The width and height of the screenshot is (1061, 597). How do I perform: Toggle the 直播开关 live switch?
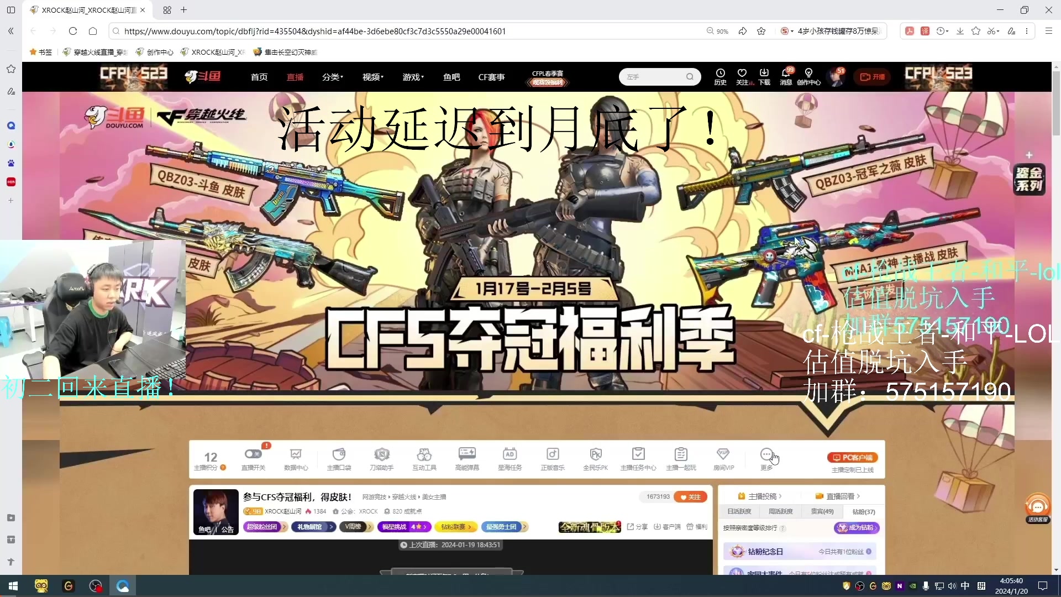click(253, 454)
